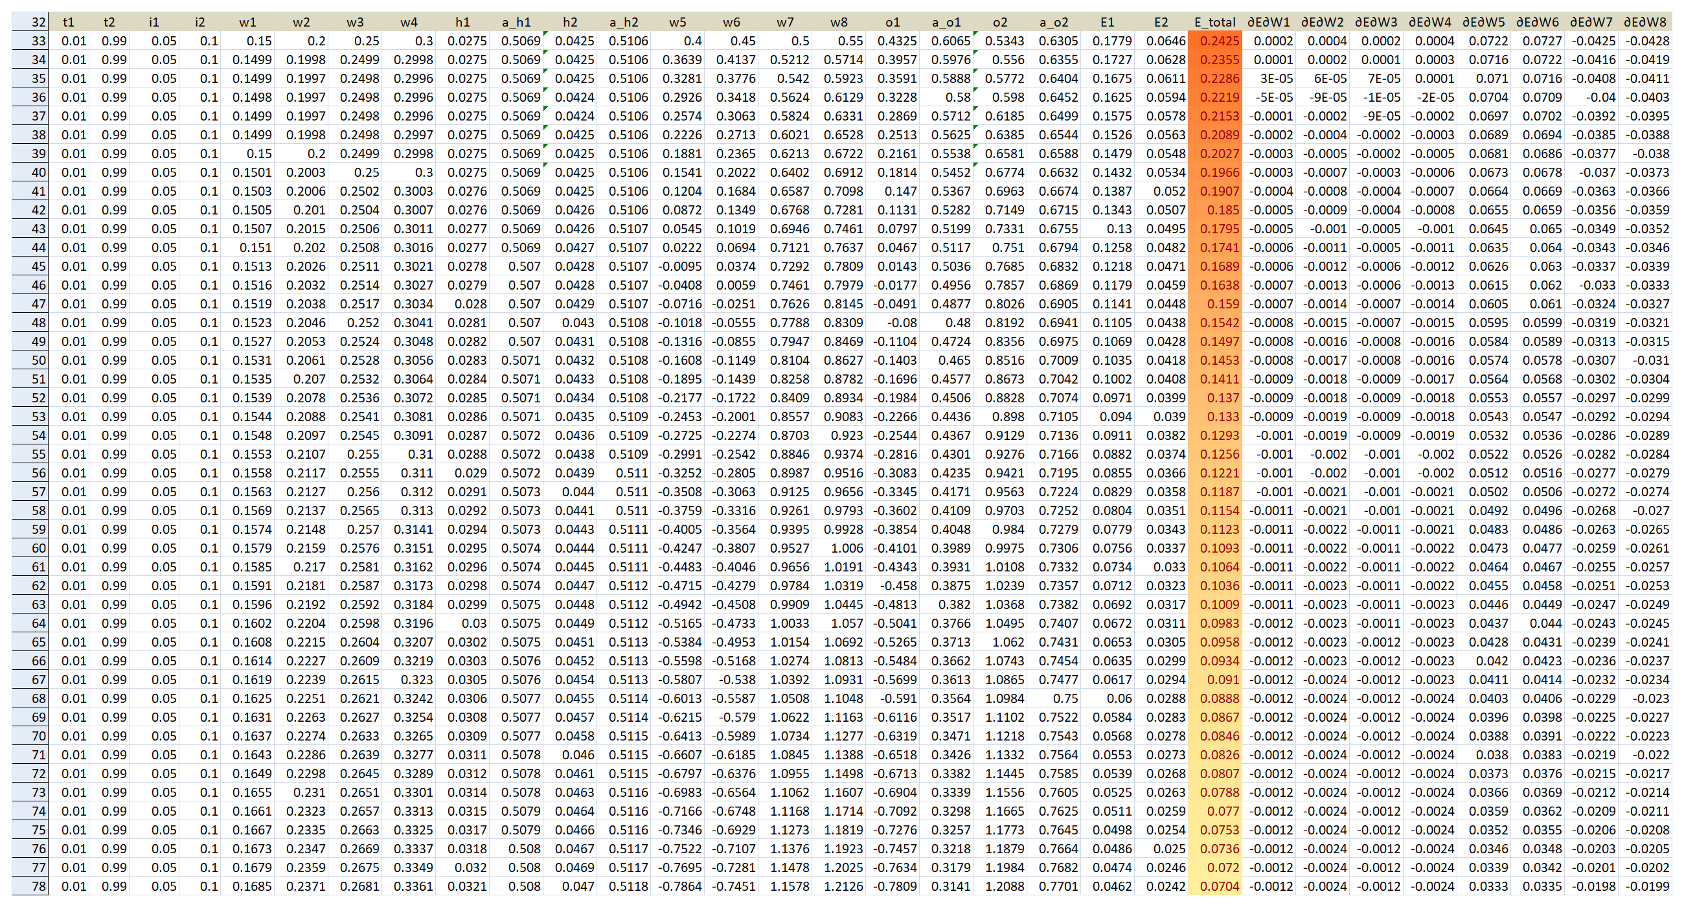The height and width of the screenshot is (907, 1684).
Task: Click the h2 header cell
Action: tap(570, 22)
